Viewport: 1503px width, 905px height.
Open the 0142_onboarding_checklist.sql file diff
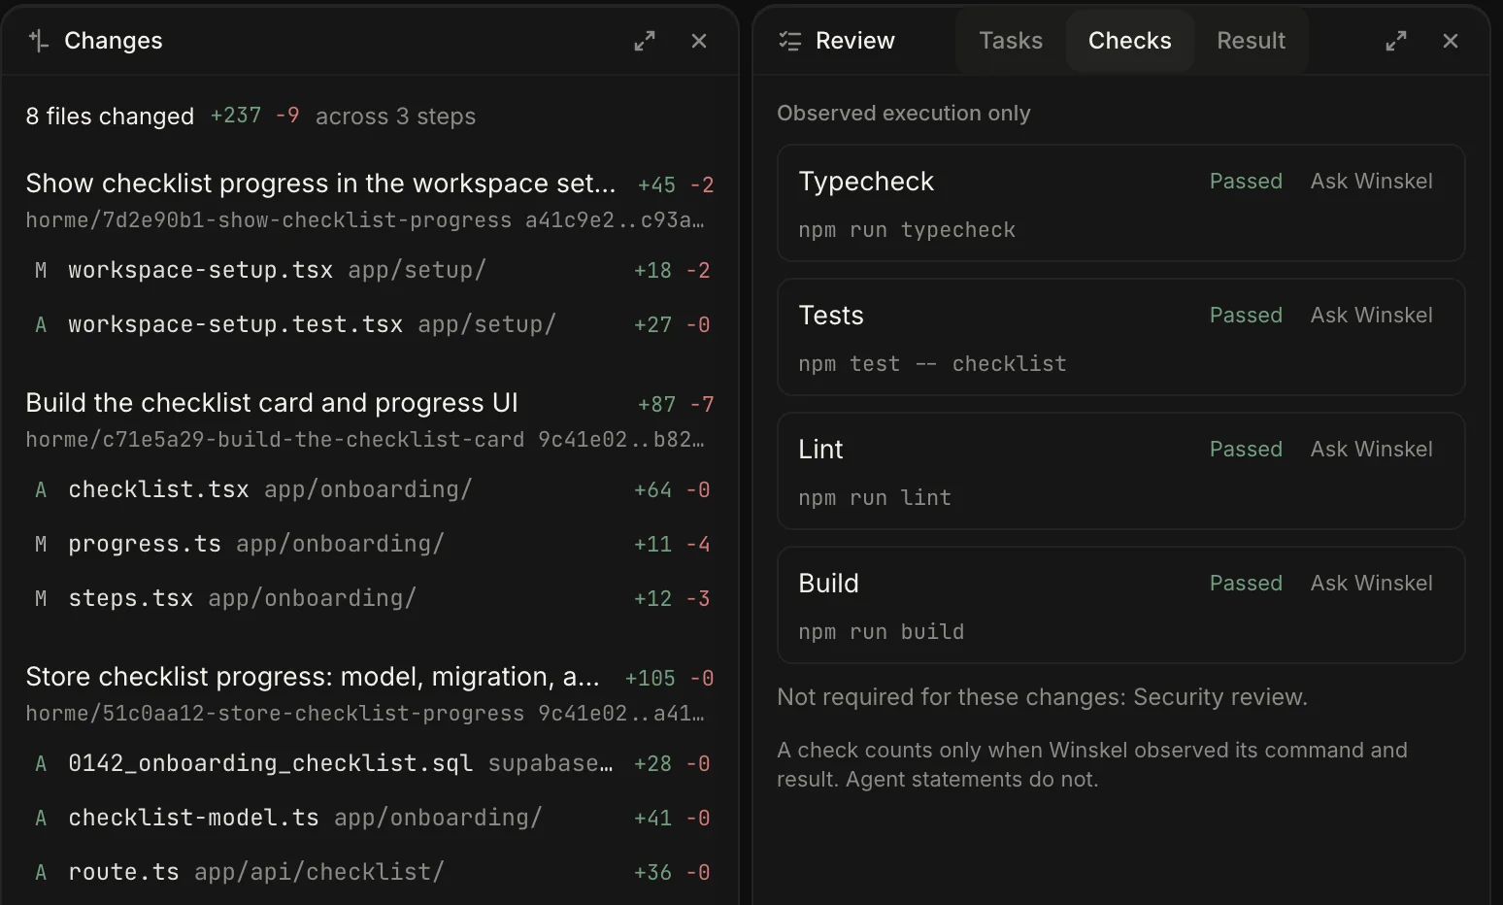coord(372,763)
